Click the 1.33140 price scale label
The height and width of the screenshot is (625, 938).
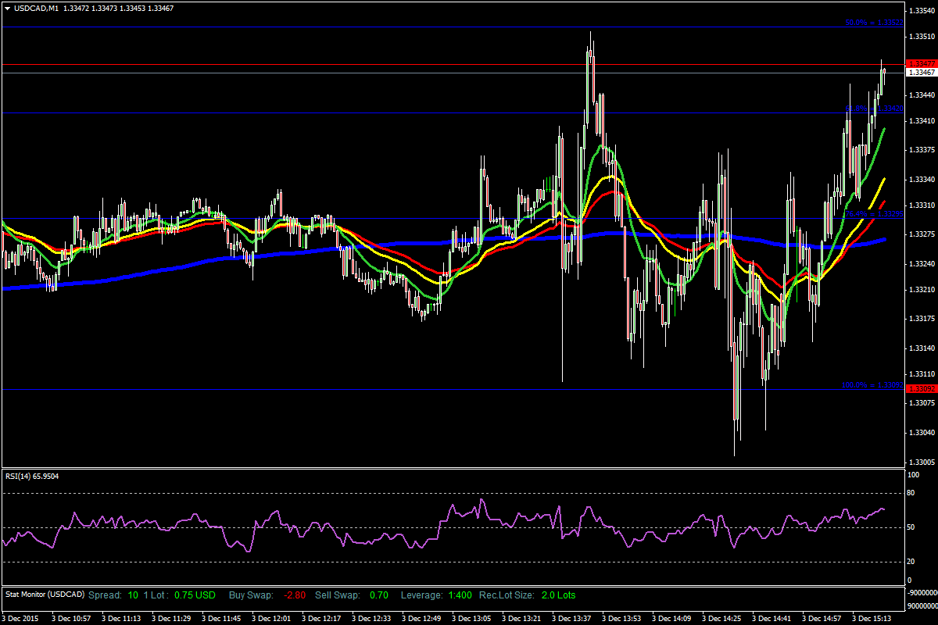[922, 347]
